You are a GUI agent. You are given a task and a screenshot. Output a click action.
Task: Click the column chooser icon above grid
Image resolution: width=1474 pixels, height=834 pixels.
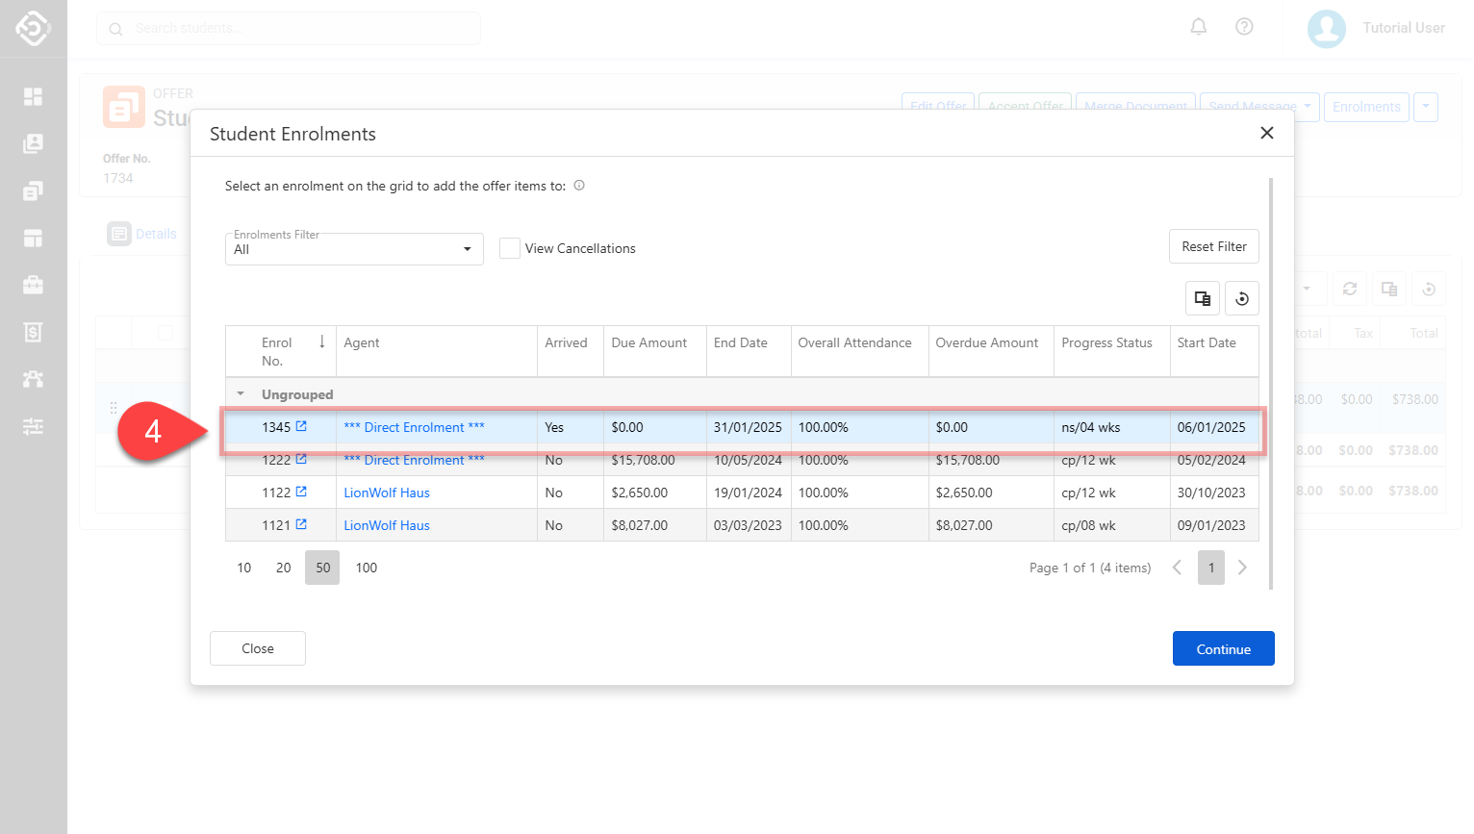point(1202,298)
